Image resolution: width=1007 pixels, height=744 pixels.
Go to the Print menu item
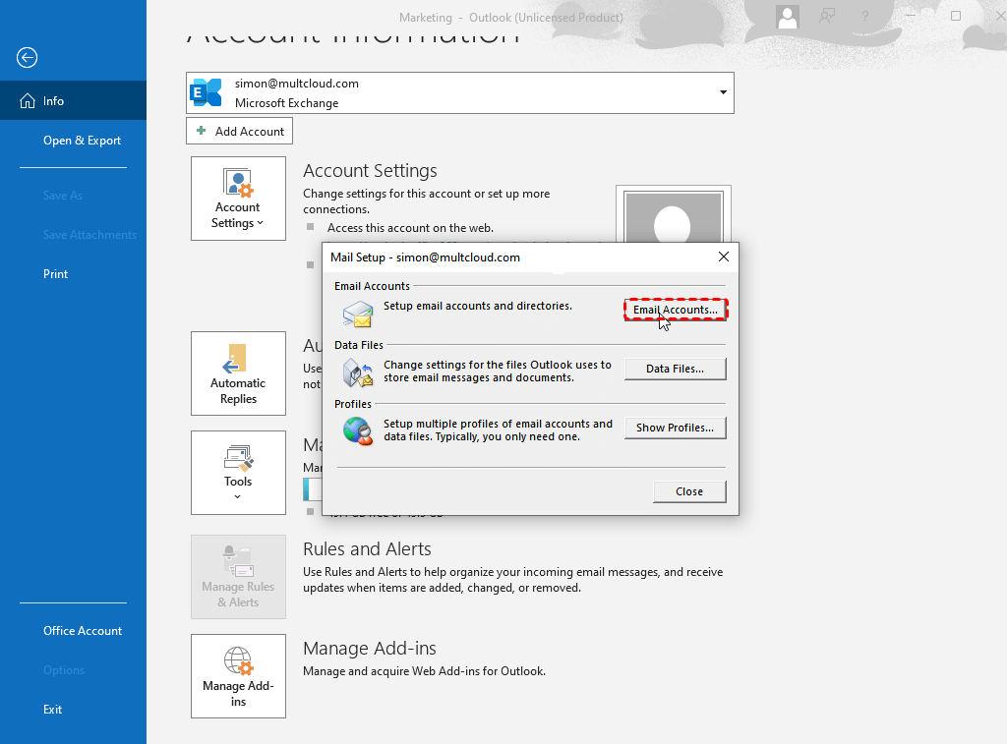(56, 274)
